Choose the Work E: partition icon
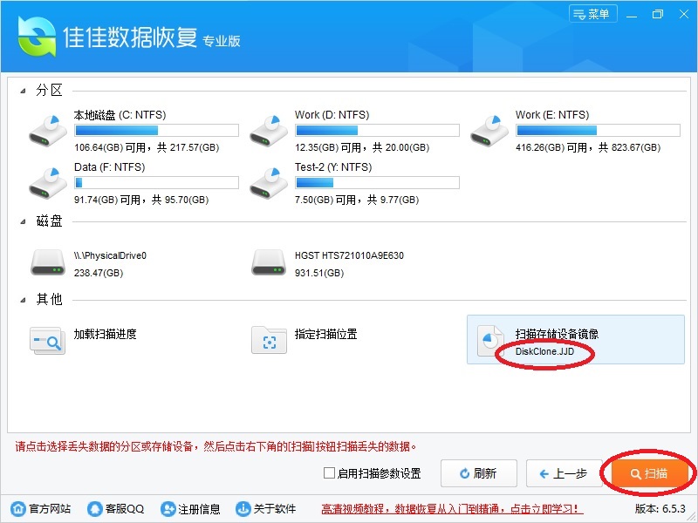Image resolution: width=698 pixels, height=523 pixels. coord(489,130)
